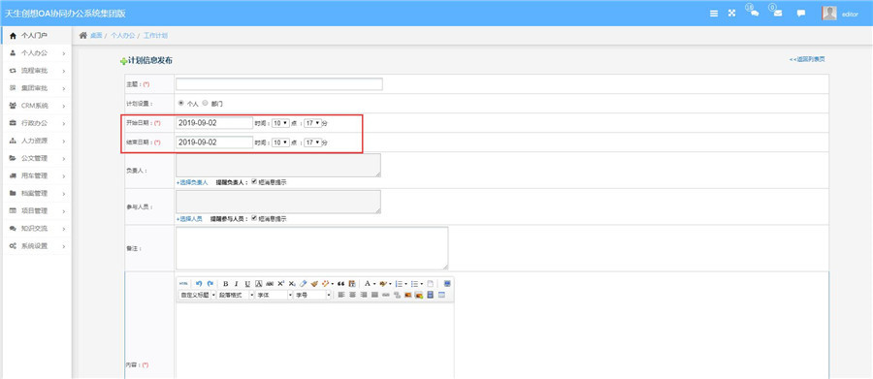
Task: Open 公文管理 sidebar menu
Action: [x=36, y=158]
